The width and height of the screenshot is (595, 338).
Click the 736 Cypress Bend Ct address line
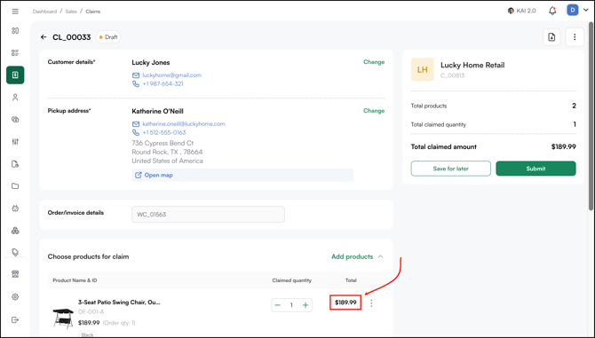coord(163,143)
